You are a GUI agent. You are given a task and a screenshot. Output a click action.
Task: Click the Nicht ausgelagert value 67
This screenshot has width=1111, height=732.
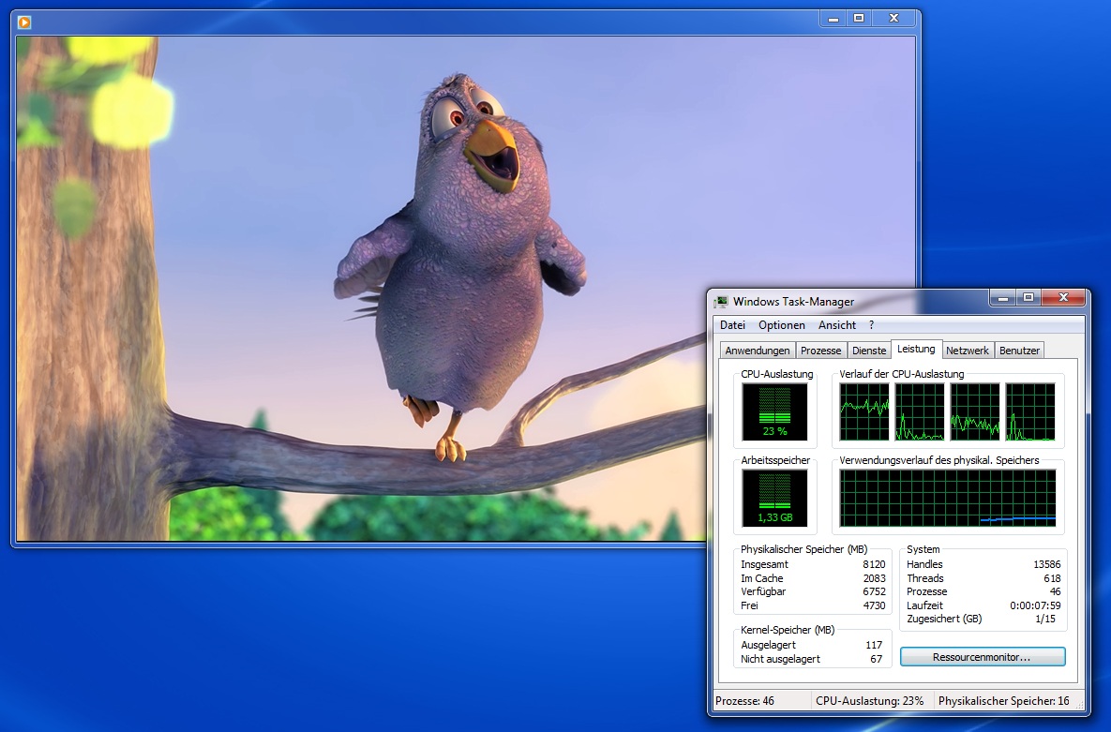[877, 659]
